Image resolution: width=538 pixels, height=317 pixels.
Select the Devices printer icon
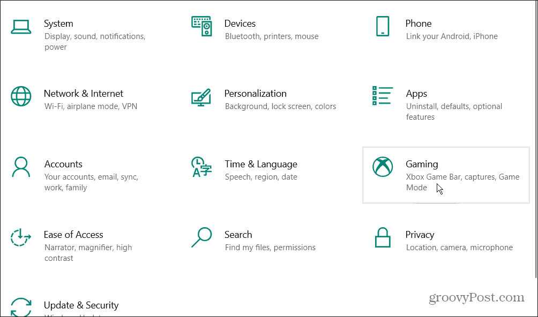point(201,26)
